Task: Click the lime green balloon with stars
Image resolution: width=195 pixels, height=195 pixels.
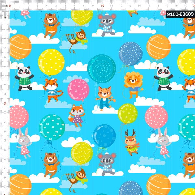Action: [128, 113]
